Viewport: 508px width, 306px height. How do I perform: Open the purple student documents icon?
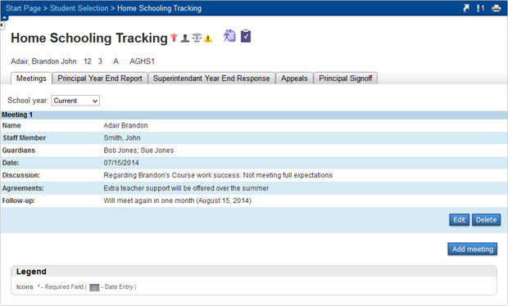pyautogui.click(x=229, y=35)
